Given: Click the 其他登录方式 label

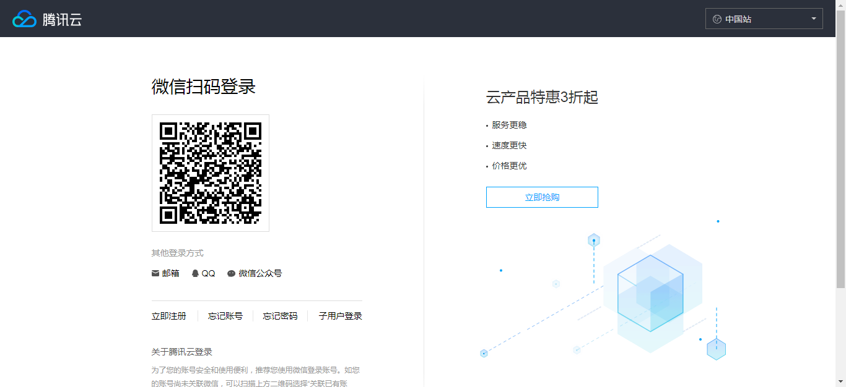Looking at the screenshot, I should (178, 253).
